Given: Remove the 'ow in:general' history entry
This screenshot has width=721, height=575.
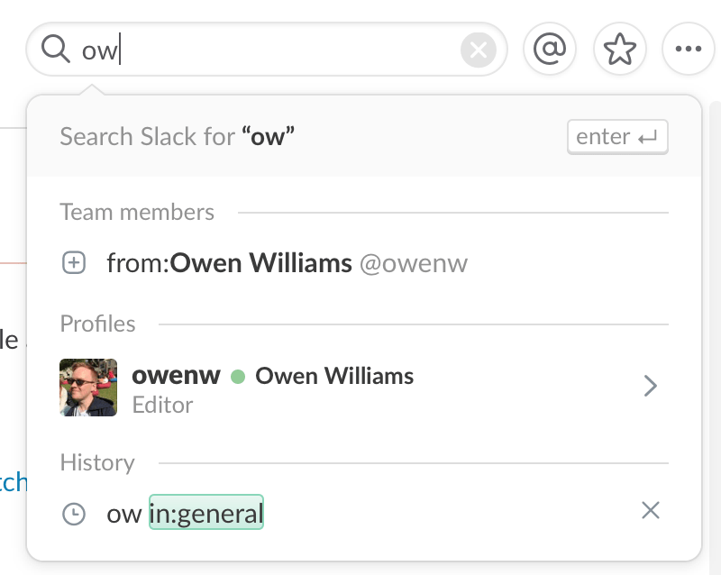Looking at the screenshot, I should click(651, 510).
